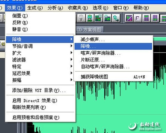
Task: Toggle 启用 DirectX 效果(X) option
Action: click(x=40, y=101)
